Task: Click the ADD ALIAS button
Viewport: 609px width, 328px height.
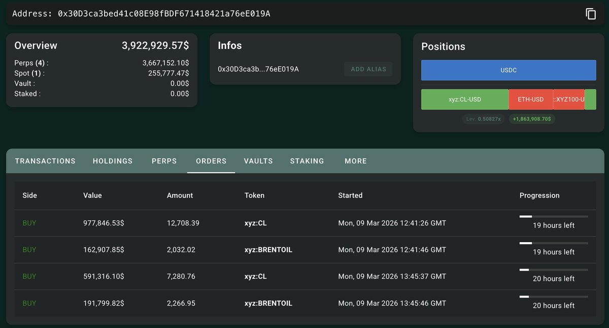Action: 368,69
